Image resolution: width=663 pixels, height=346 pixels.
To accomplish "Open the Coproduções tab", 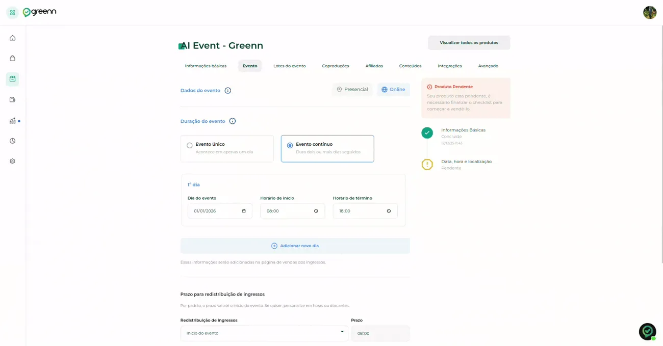I will point(336,66).
